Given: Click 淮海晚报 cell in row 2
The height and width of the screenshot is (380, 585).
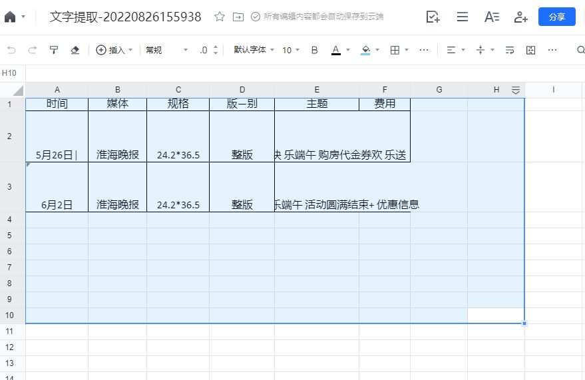Looking at the screenshot, I should point(118,136).
